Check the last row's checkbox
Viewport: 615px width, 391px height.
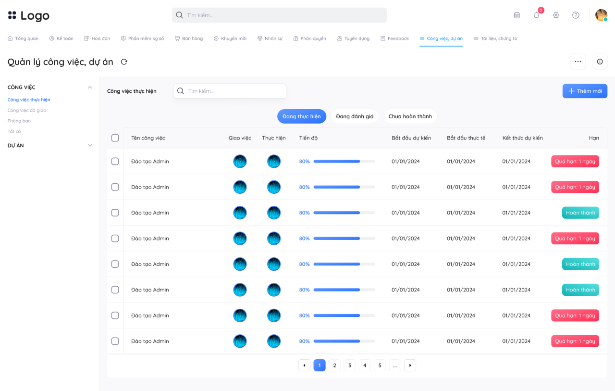115,341
